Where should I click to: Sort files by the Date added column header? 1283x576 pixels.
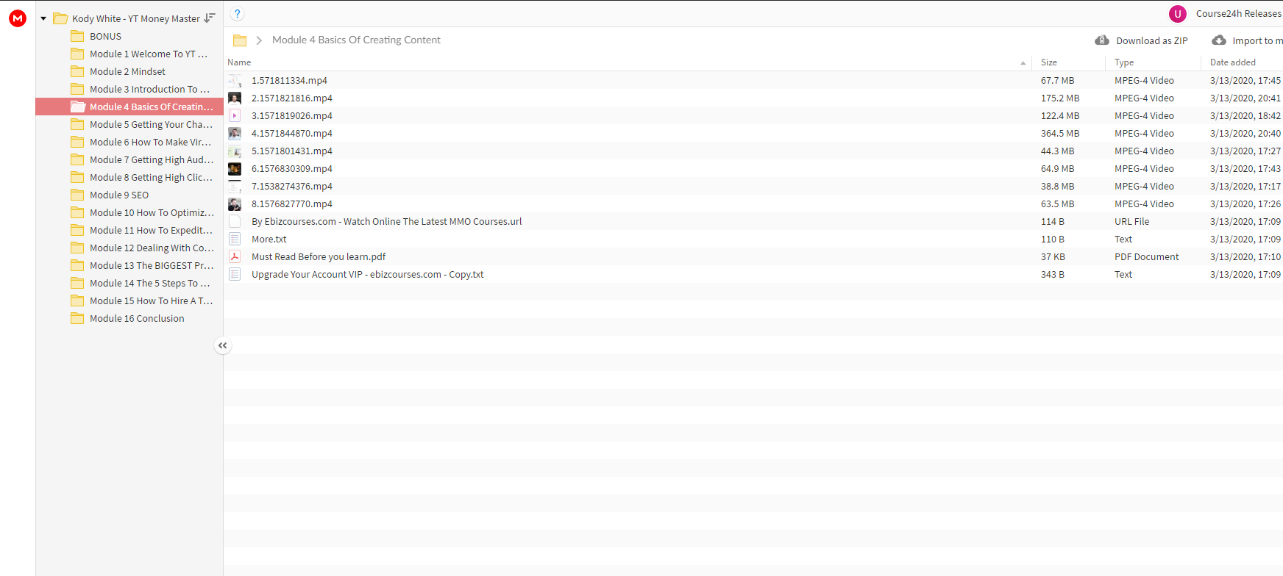pyautogui.click(x=1233, y=62)
